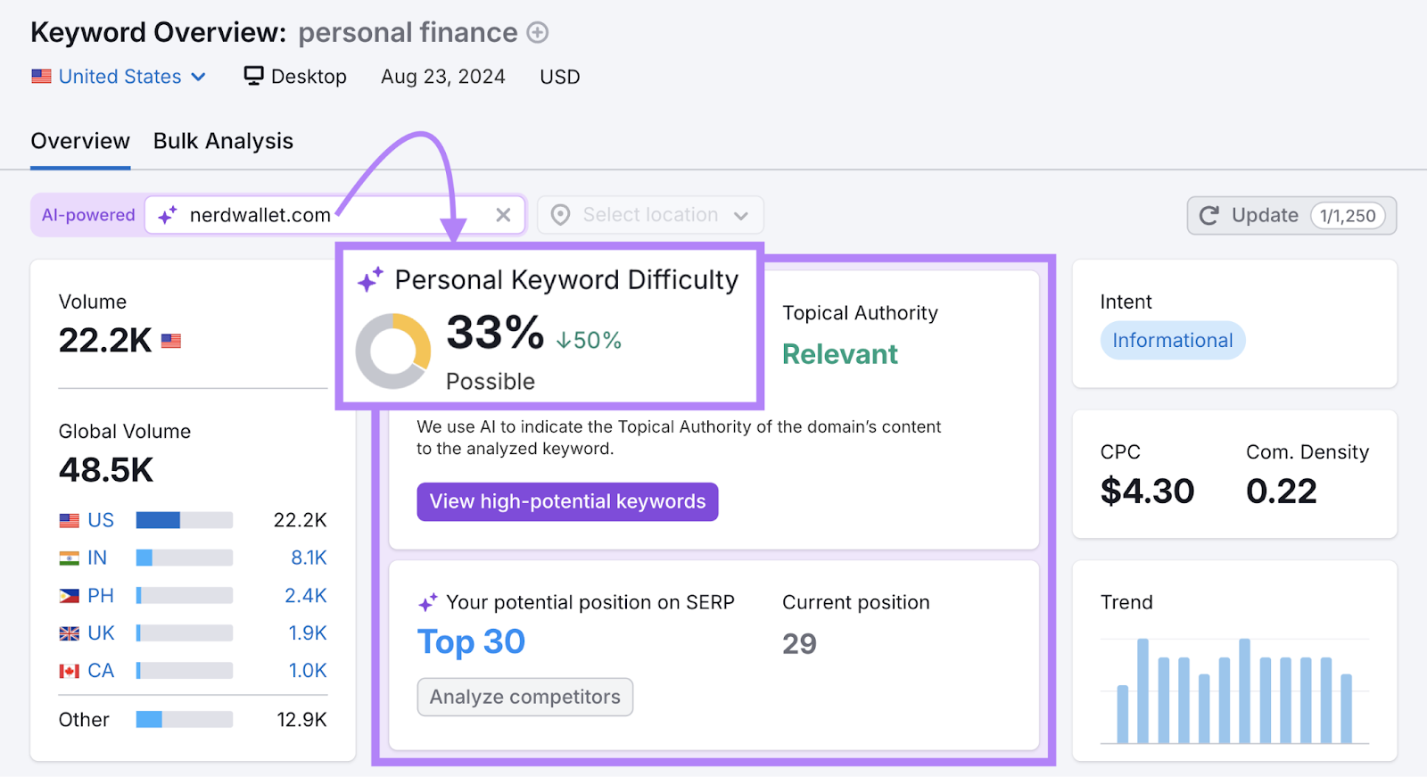This screenshot has width=1427, height=777.
Task: Select the Desktop device icon
Action: pos(254,76)
